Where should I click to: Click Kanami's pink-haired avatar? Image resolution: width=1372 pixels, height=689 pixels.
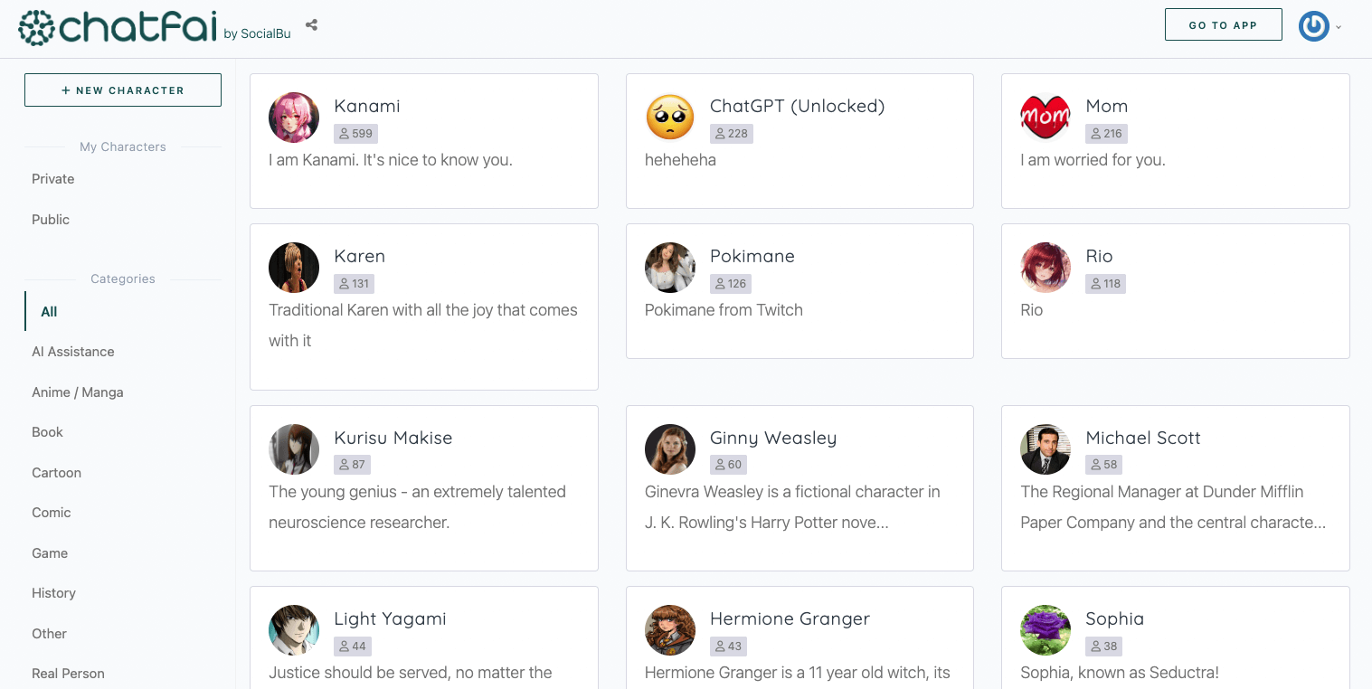tap(294, 118)
